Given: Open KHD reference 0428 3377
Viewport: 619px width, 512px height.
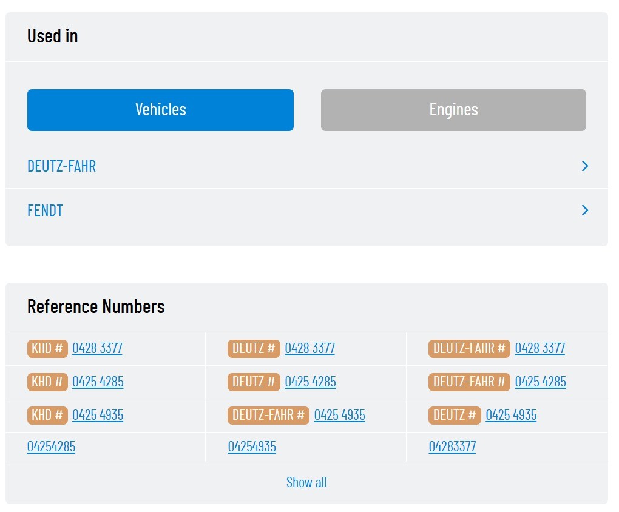Looking at the screenshot, I should click(97, 348).
